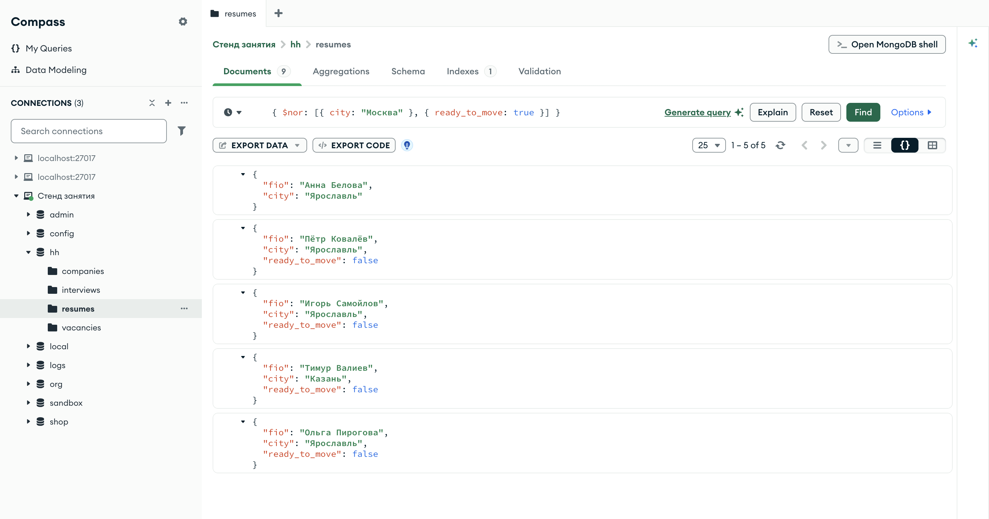Open the Validation tab
The image size is (989, 519).
pos(540,71)
